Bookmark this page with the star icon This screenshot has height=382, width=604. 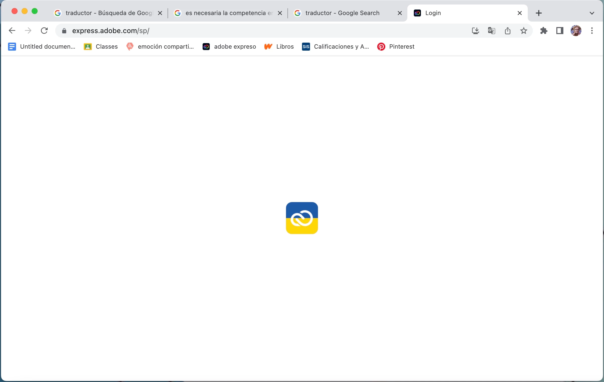click(x=524, y=31)
